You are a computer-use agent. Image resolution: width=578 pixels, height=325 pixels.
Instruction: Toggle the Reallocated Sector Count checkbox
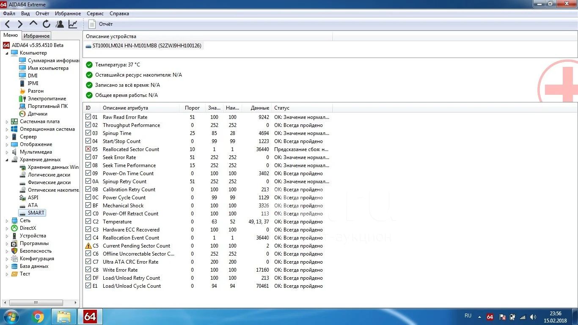point(88,149)
